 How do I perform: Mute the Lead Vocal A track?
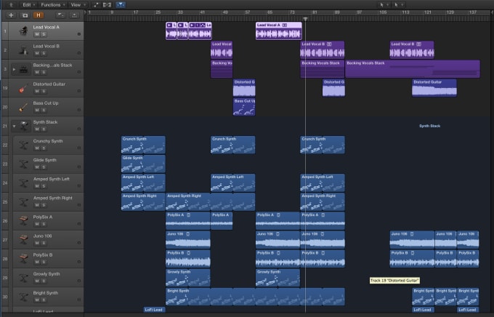point(37,34)
